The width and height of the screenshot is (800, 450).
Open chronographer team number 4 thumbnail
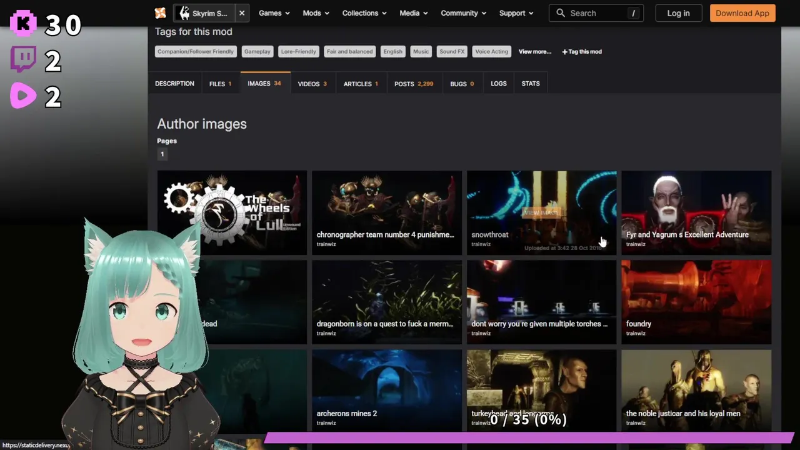tap(387, 212)
